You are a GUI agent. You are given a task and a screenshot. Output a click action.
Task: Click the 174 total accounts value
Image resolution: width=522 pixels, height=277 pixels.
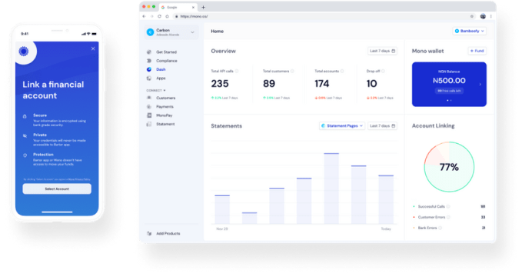322,83
